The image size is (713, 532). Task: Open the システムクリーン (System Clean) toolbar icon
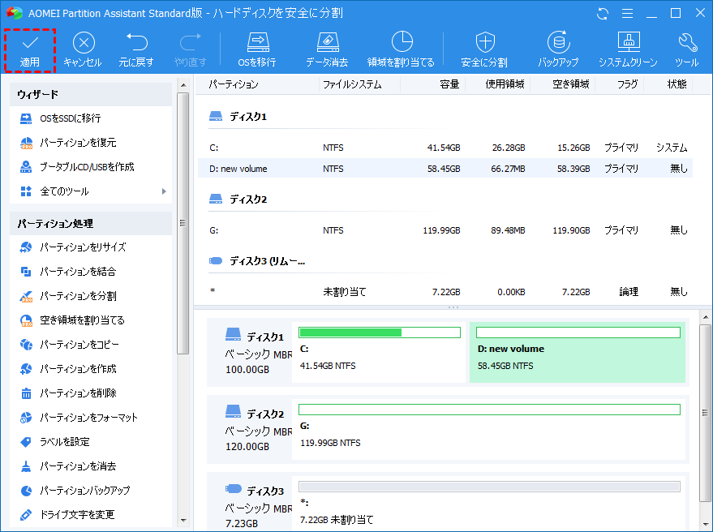[629, 42]
